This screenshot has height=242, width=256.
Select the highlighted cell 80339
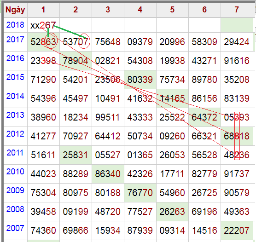[140, 80]
